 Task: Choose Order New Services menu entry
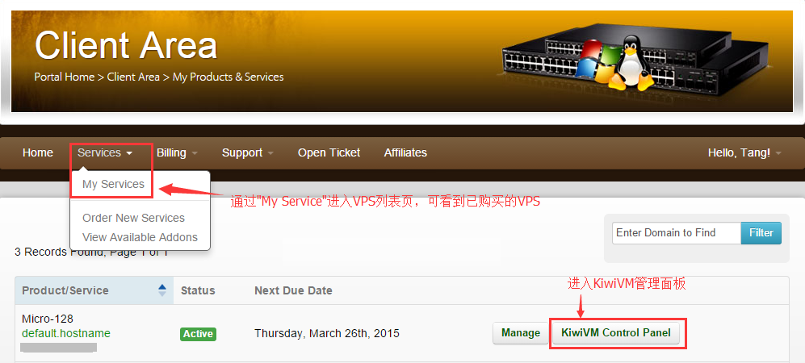coord(133,218)
